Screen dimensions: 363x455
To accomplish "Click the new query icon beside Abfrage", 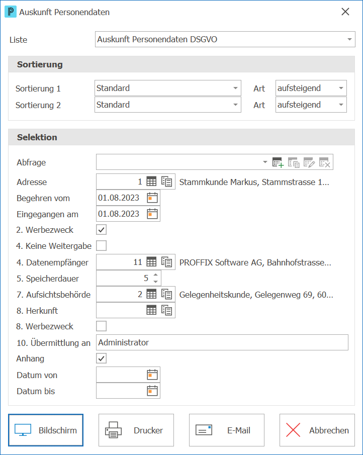I will pos(278,162).
